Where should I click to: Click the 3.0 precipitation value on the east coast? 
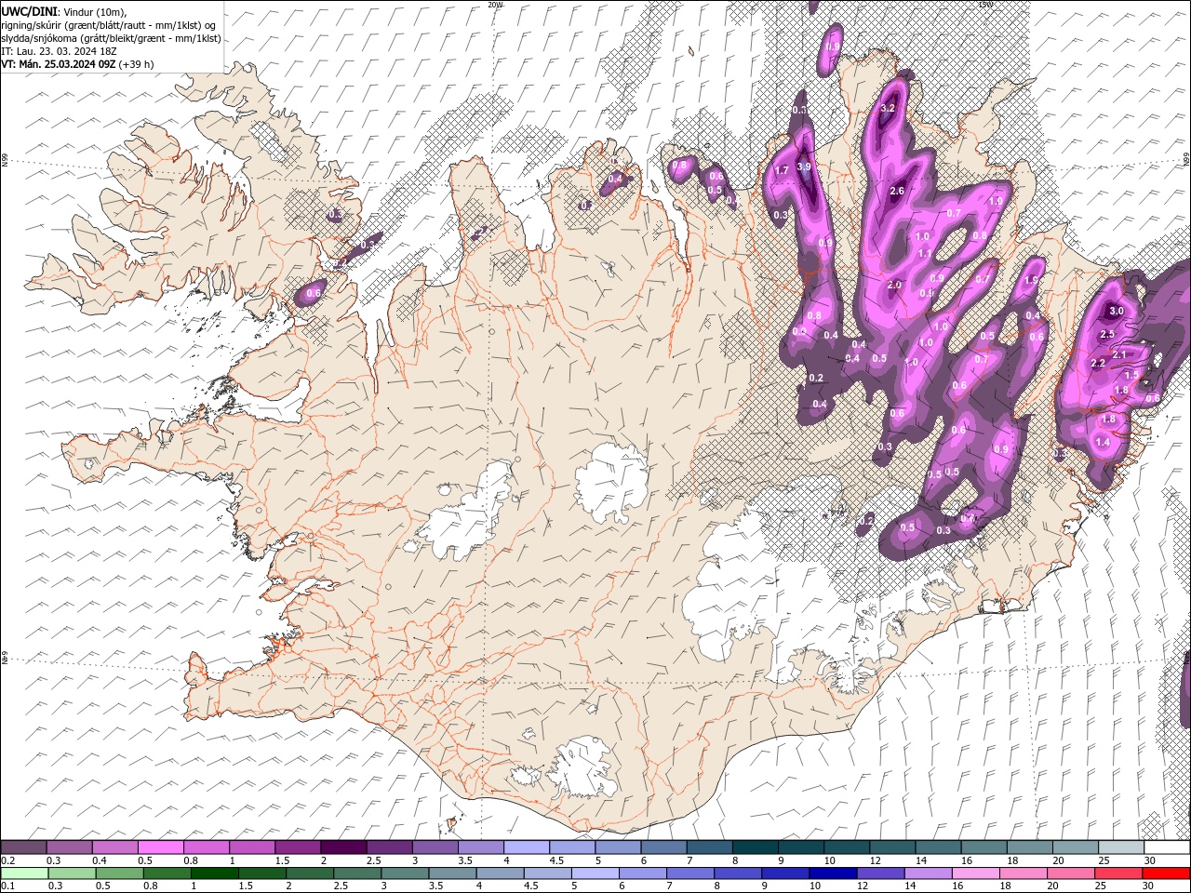tap(1117, 311)
